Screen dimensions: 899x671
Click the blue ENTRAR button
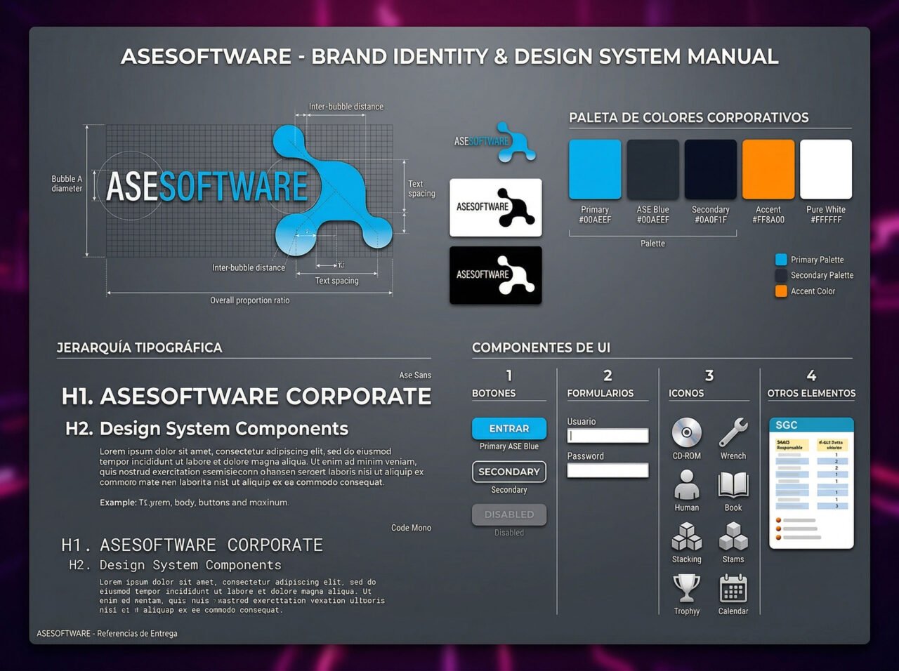coord(509,428)
